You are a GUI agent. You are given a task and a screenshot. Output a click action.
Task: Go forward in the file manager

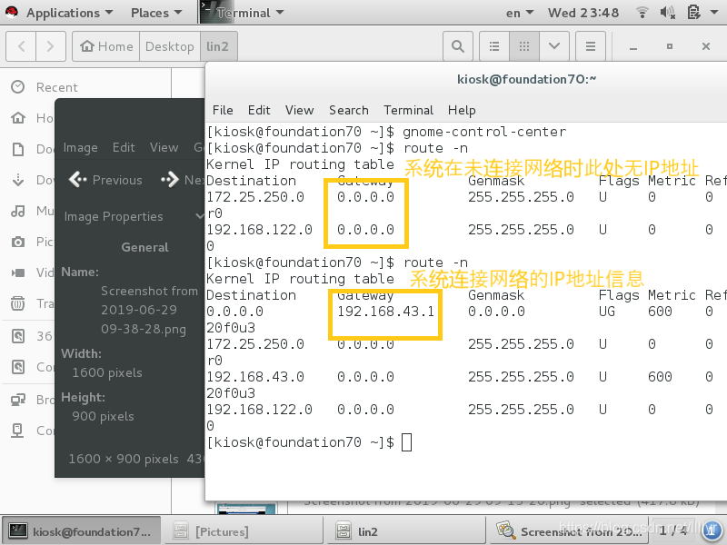coord(51,46)
